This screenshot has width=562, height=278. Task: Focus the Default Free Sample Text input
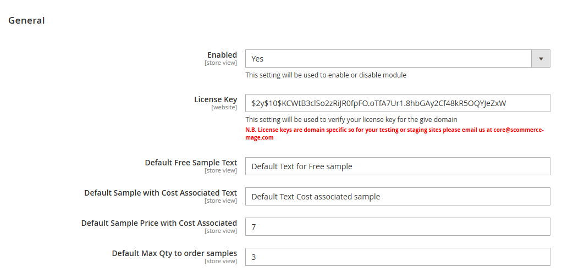(x=397, y=166)
